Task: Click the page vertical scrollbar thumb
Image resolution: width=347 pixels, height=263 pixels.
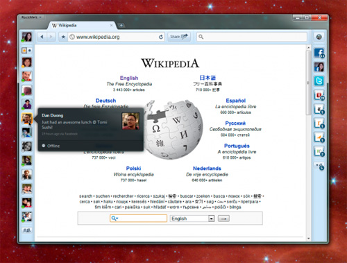Action: pyautogui.click(x=308, y=83)
